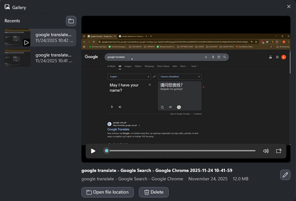The height and width of the screenshot is (201, 296).
Task: Click the capture title ending 10-41-59
Action: (x=157, y=170)
